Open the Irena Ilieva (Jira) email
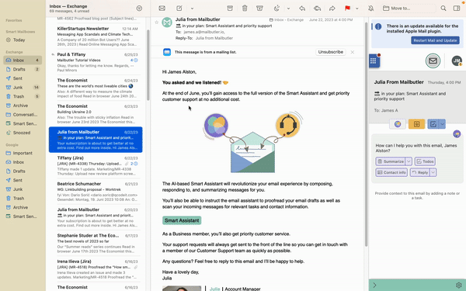Screen dimensions: 466x291 tap(96, 269)
